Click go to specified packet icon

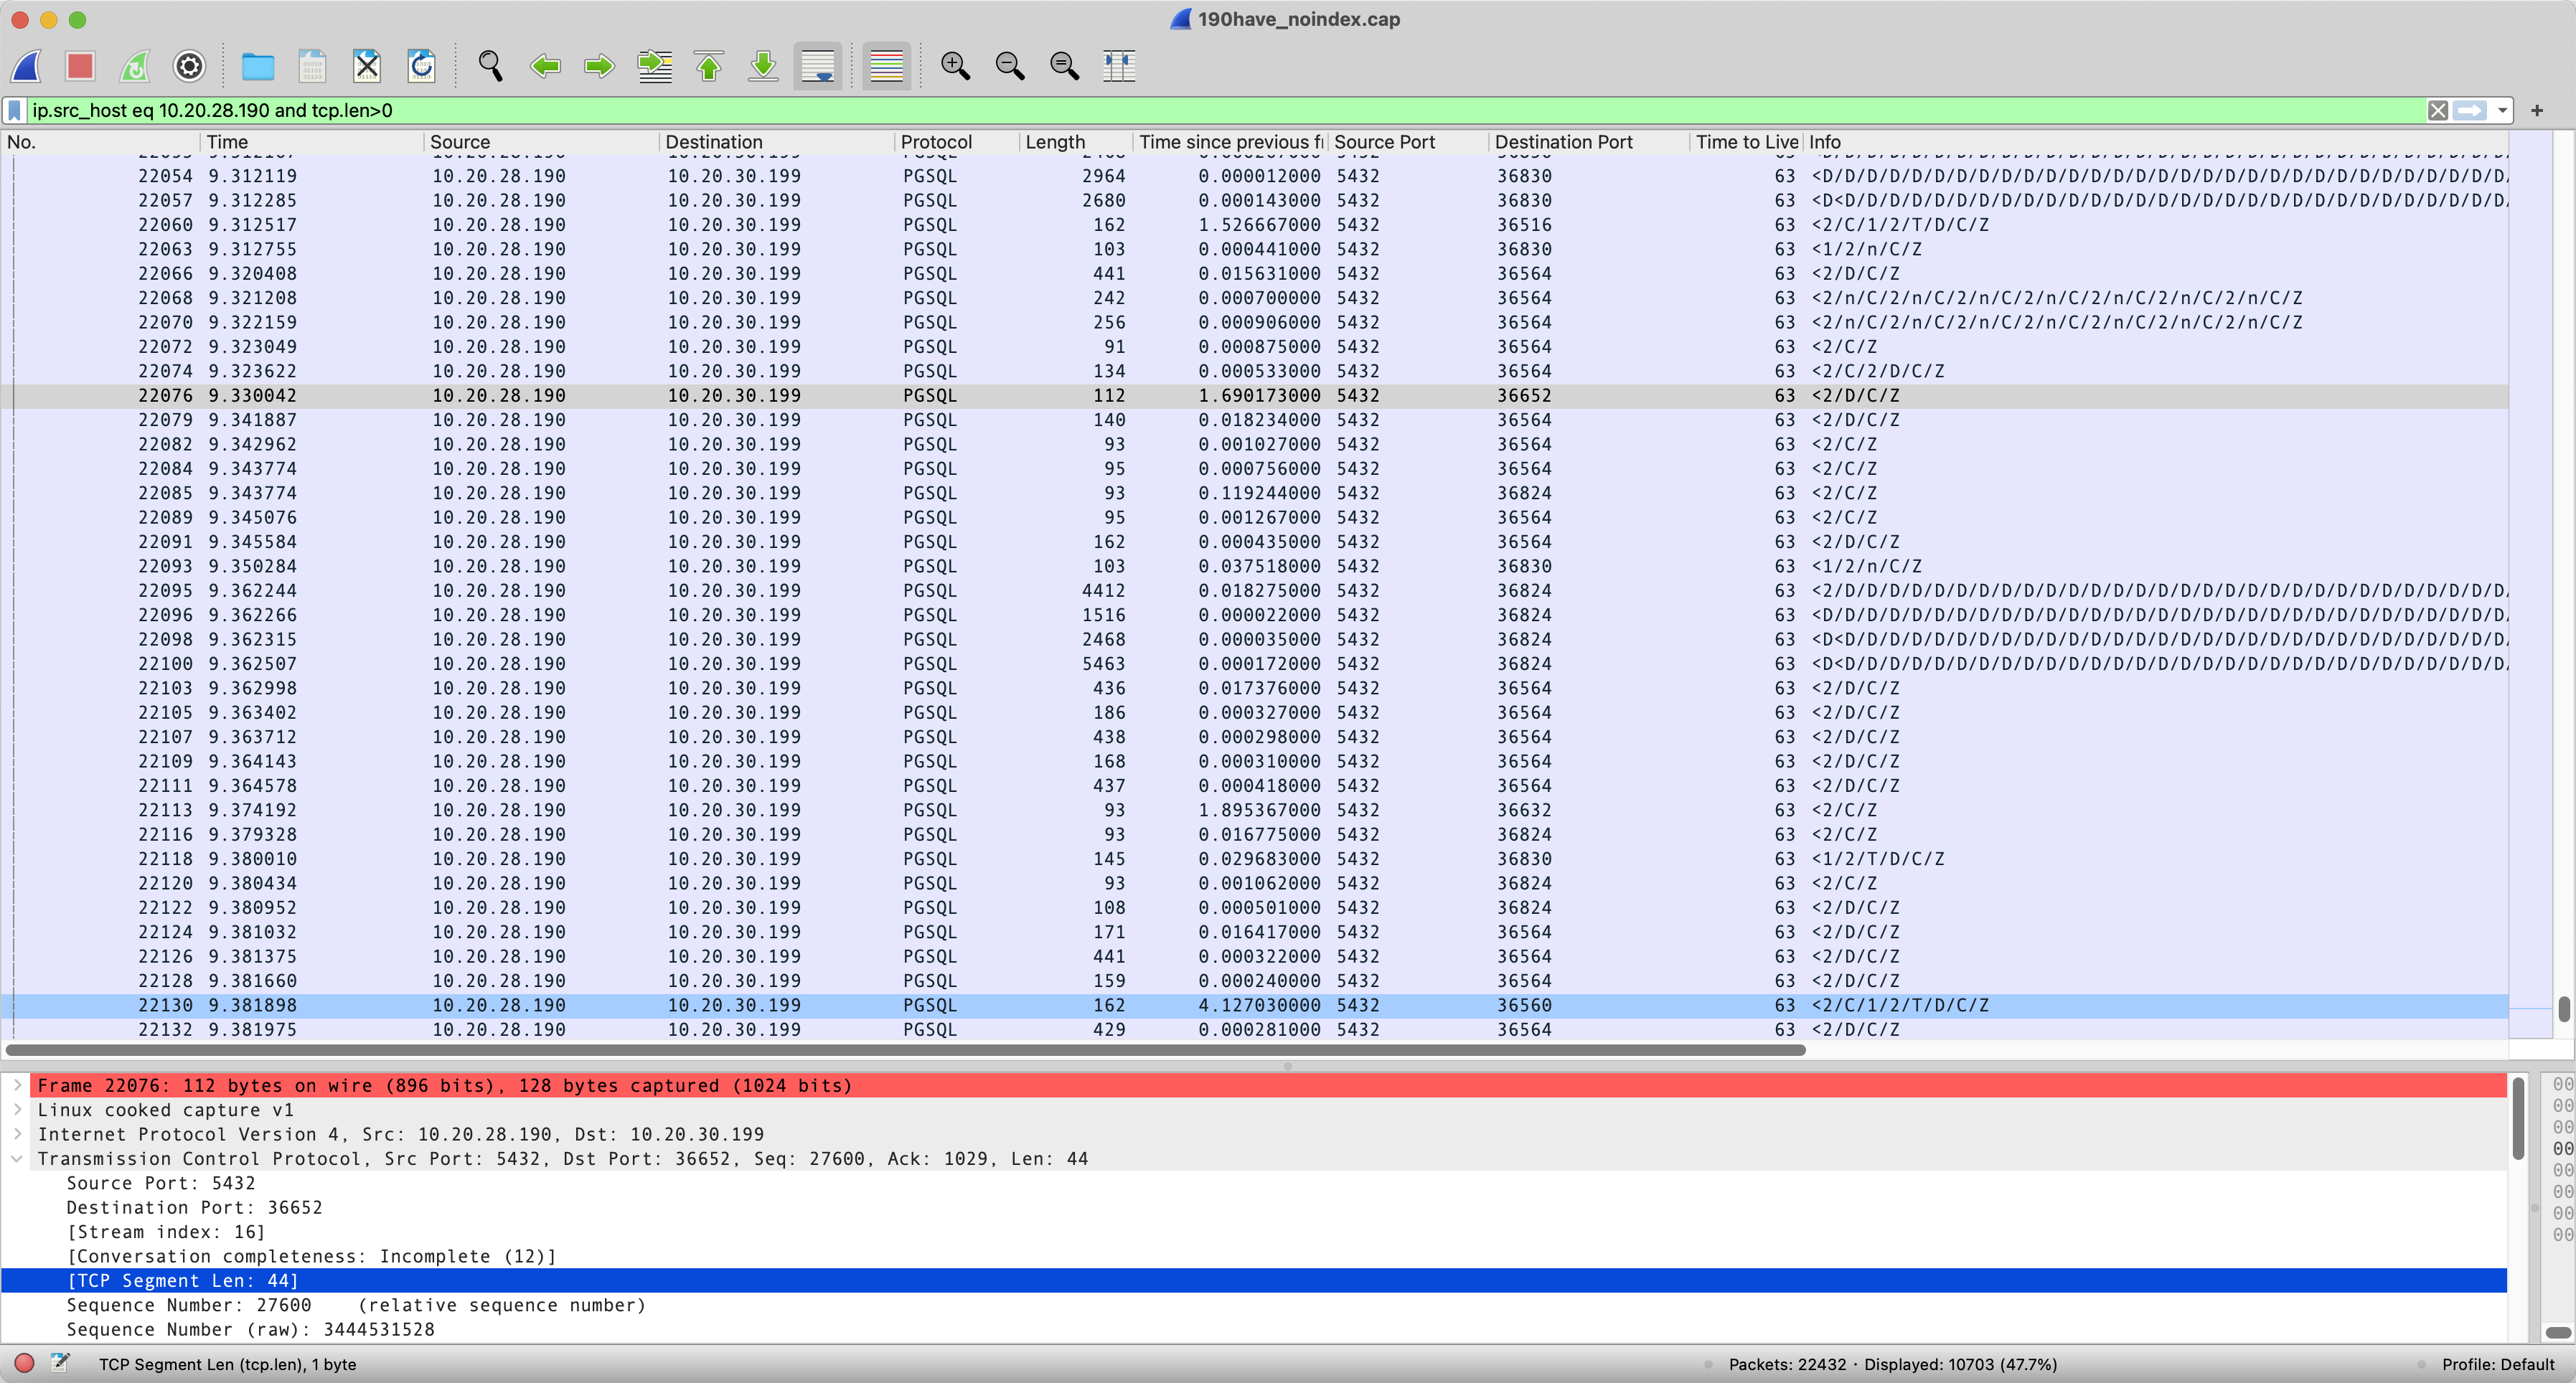tap(655, 66)
